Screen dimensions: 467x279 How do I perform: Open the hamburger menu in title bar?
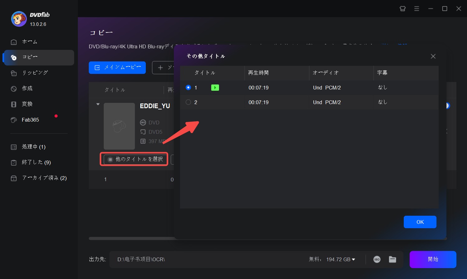click(x=417, y=9)
